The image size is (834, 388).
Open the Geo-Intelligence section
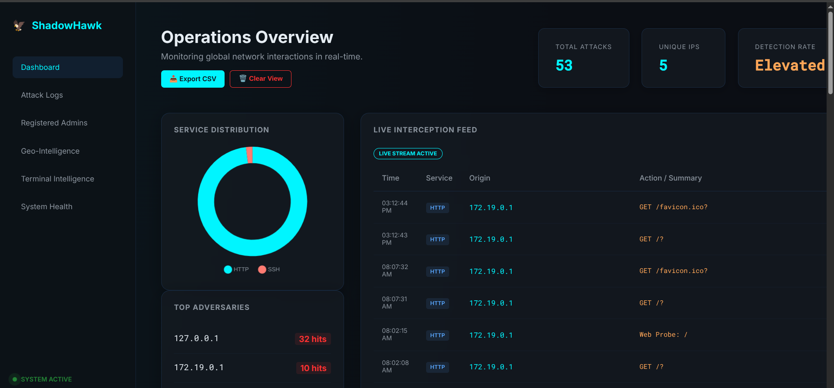(x=50, y=151)
